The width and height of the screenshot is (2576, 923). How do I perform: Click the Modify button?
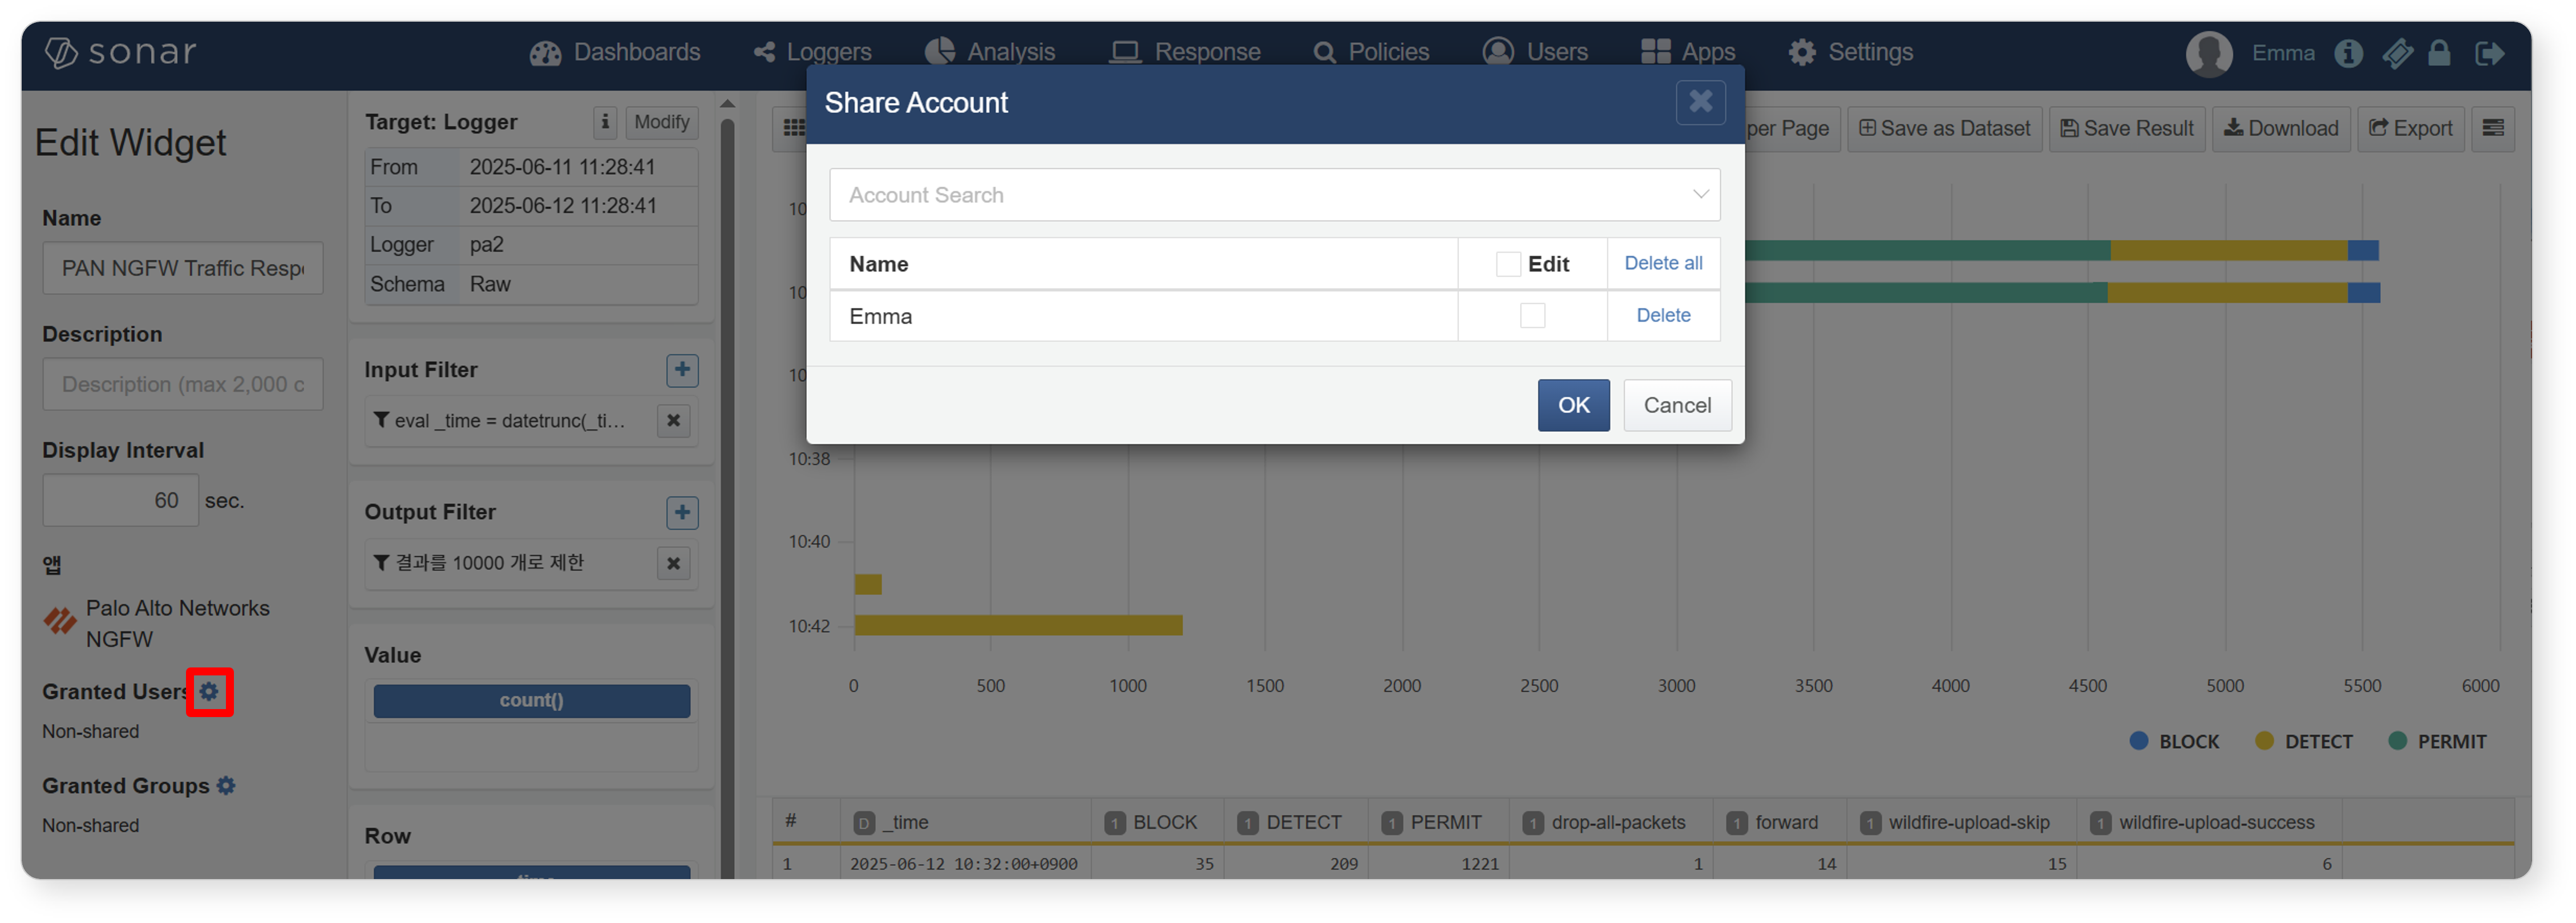tap(661, 122)
